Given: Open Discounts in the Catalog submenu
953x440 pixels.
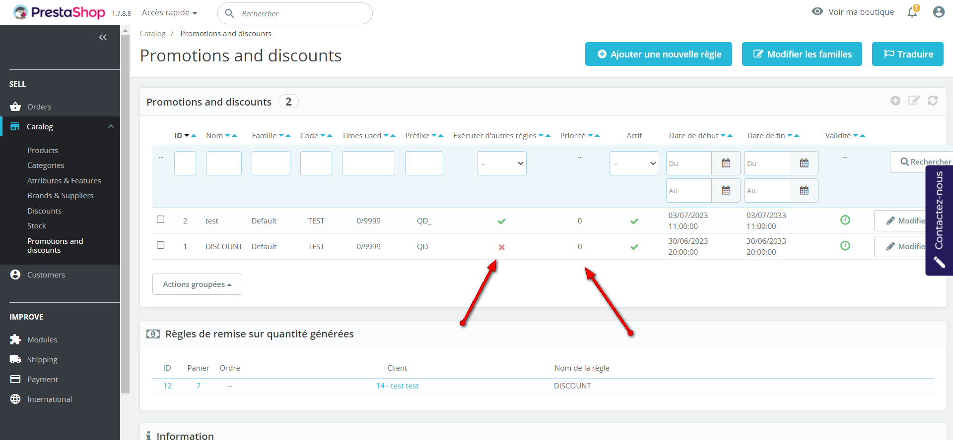Looking at the screenshot, I should coord(44,211).
